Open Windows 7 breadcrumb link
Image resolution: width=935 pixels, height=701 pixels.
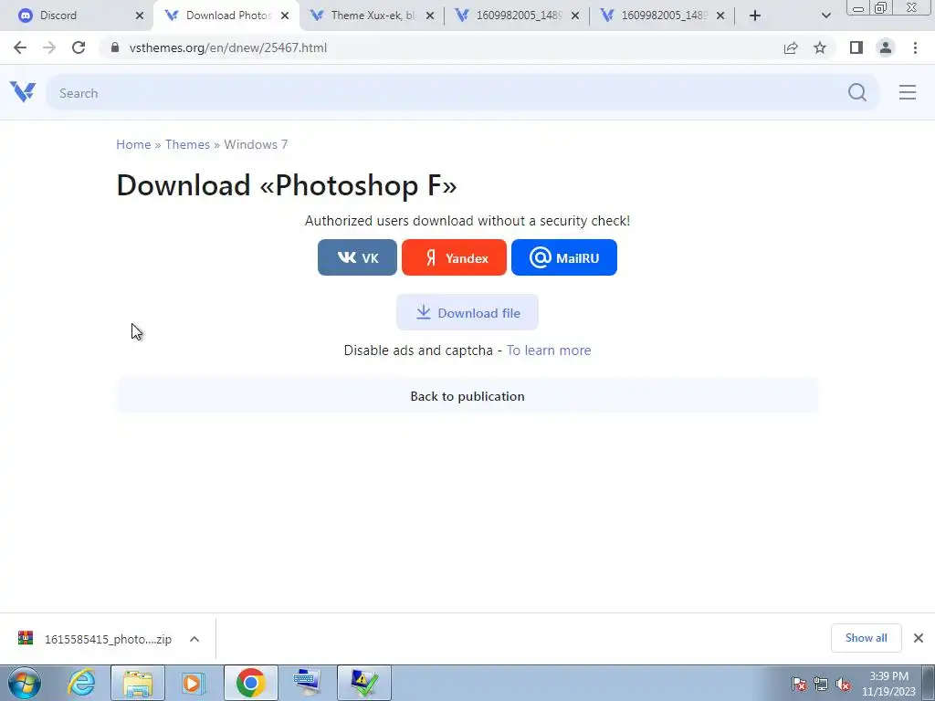(x=256, y=144)
